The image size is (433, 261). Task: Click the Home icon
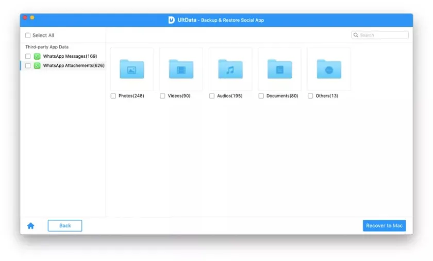pyautogui.click(x=30, y=225)
